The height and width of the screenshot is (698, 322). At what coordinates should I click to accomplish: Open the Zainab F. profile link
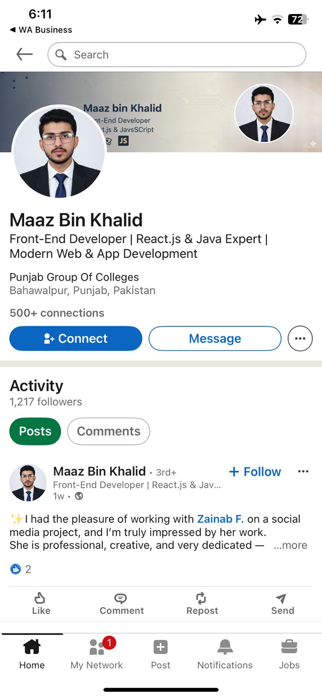[220, 519]
